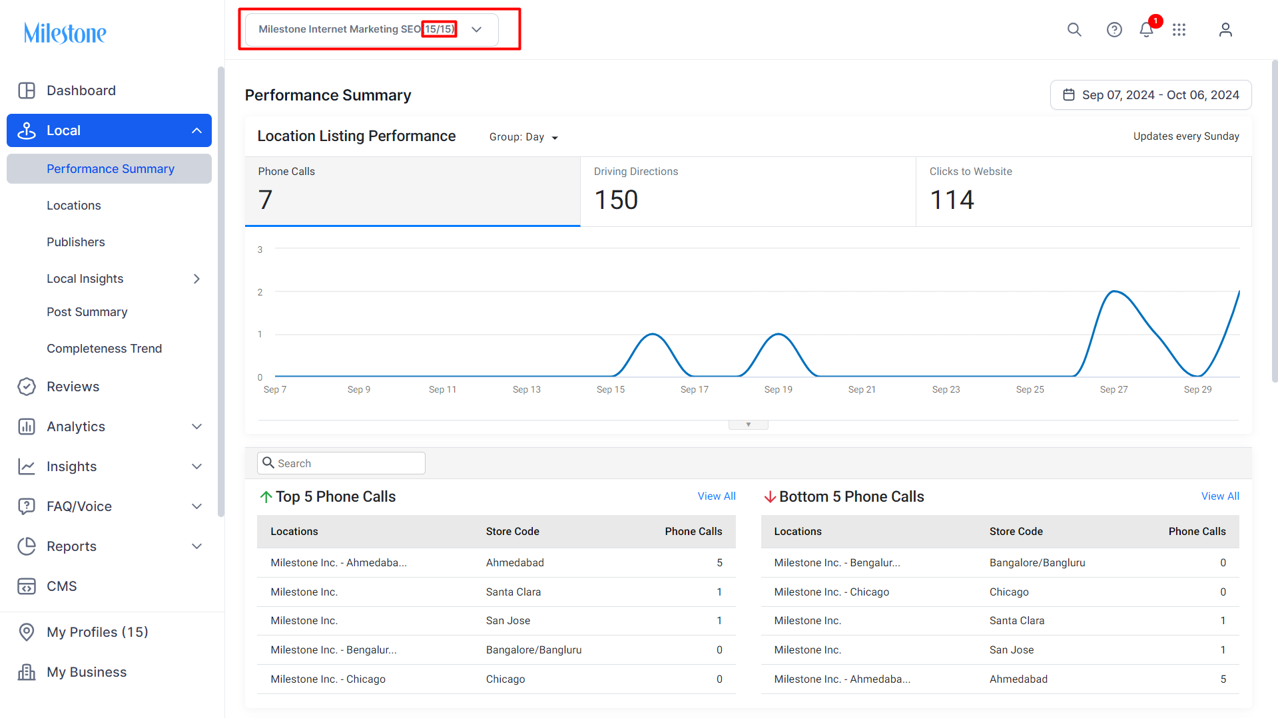Expand the Analytics menu chevron
The image size is (1278, 718).
coord(196,427)
